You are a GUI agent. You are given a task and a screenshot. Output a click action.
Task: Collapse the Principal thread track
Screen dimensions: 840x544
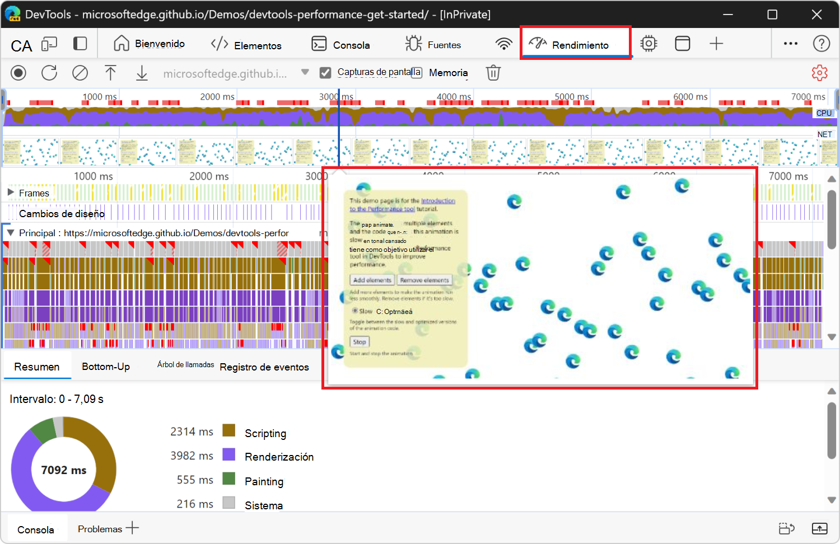pyautogui.click(x=11, y=233)
